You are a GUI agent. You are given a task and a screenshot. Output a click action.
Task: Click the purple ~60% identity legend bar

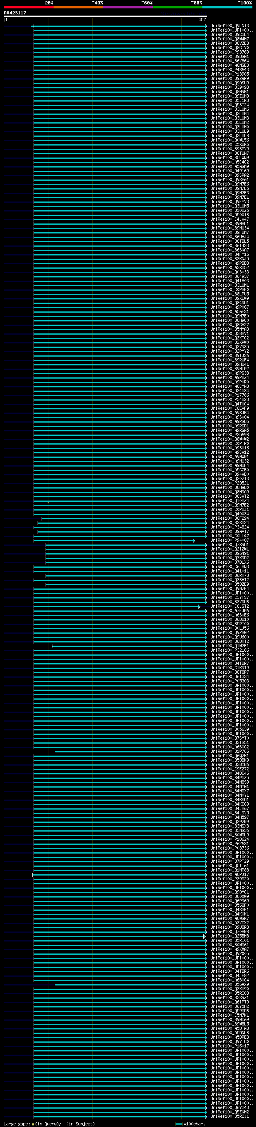click(x=128, y=7)
